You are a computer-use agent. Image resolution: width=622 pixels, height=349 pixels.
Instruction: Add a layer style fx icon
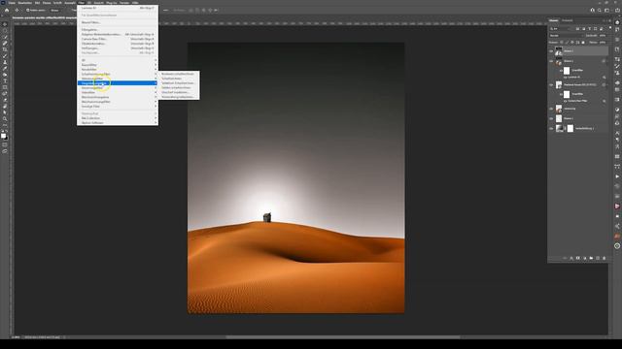point(571,258)
